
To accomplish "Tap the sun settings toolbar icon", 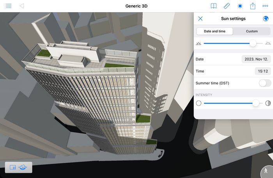I will [x=240, y=6].
